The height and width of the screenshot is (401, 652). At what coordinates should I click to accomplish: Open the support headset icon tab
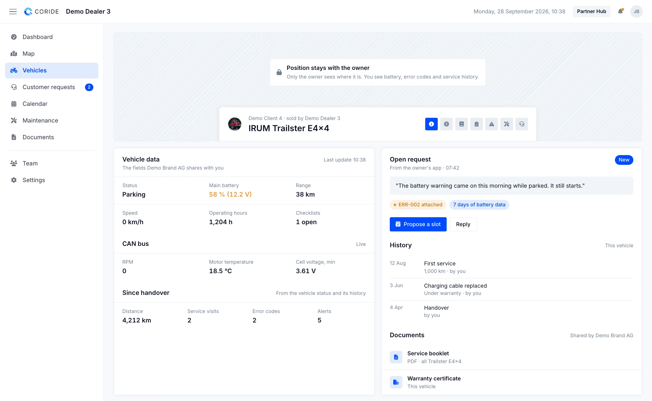(x=522, y=124)
